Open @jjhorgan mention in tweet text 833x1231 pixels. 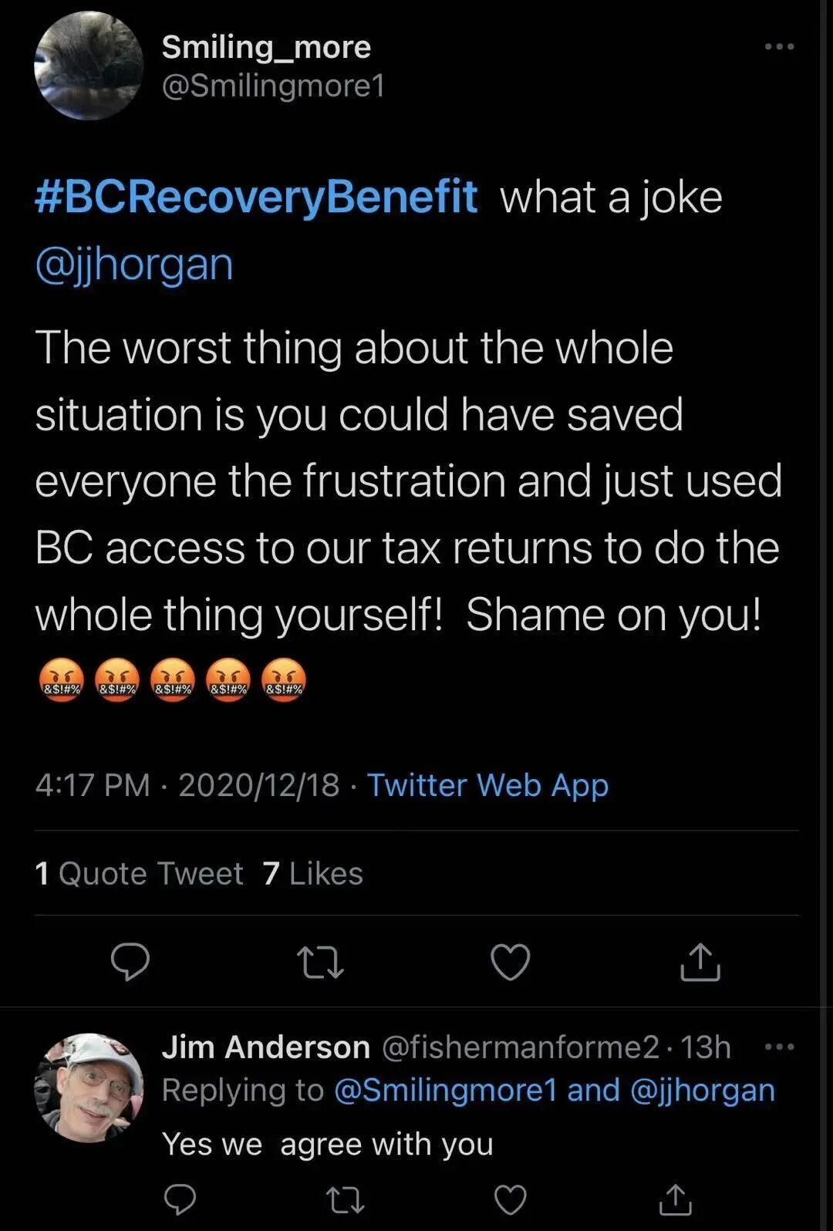coord(134,264)
